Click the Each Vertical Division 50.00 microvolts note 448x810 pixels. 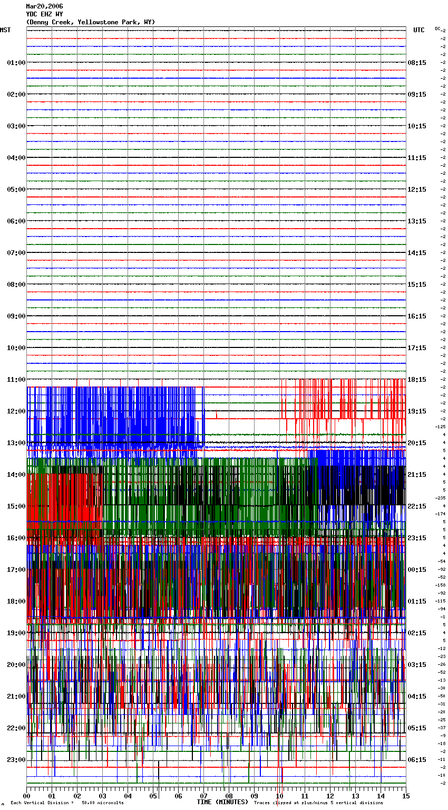tap(67, 803)
